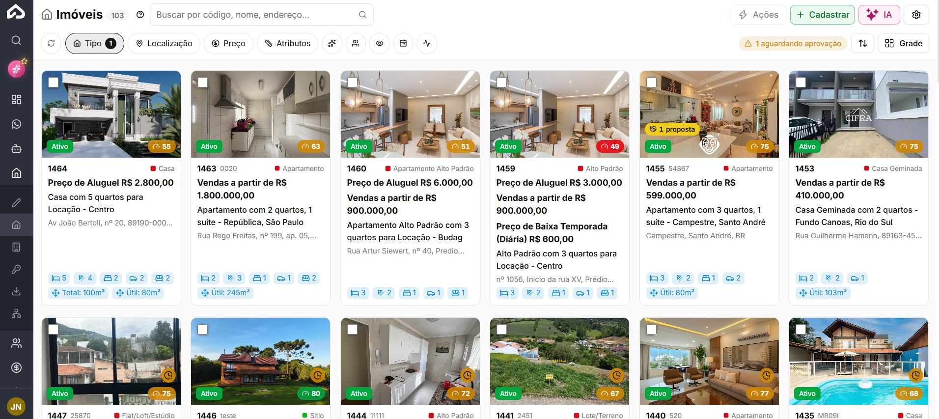Click sparkle AI filter icon
Screen dimensions: 939x419
(332, 43)
